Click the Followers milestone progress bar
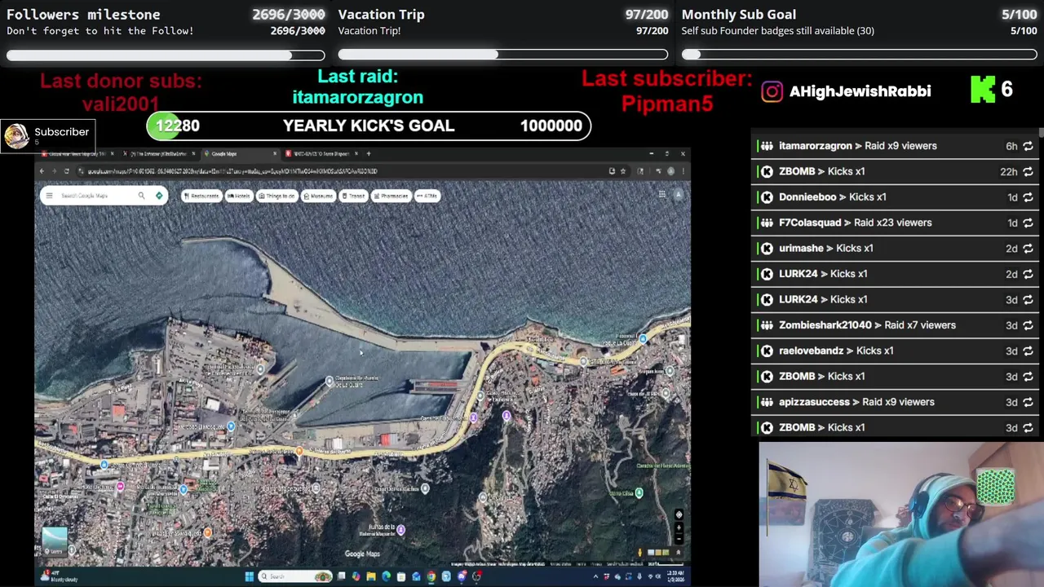Viewport: 1044px width, 587px height. click(166, 55)
